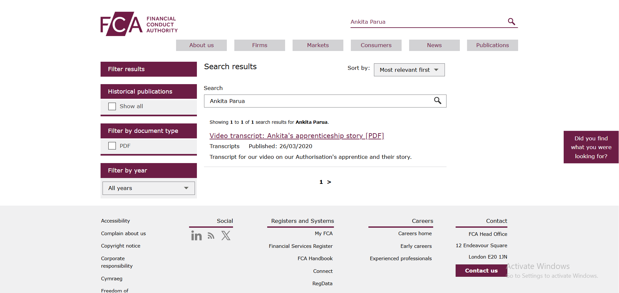Viewport: 619px width, 293px height.
Task: Click the Filter results panel header
Action: click(149, 69)
